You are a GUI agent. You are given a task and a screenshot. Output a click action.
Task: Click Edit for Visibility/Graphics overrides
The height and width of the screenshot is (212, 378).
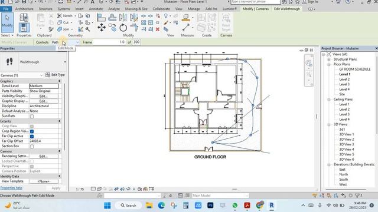44,96
